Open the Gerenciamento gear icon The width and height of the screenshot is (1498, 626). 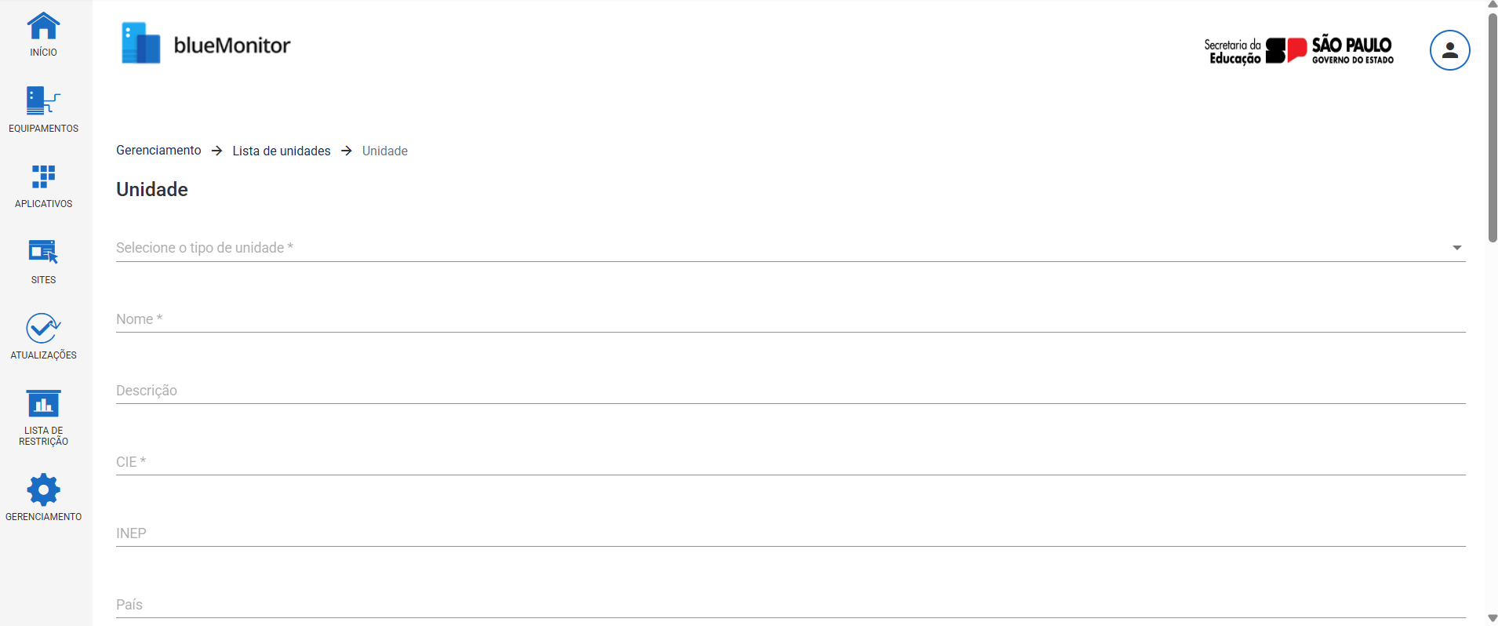coord(43,490)
